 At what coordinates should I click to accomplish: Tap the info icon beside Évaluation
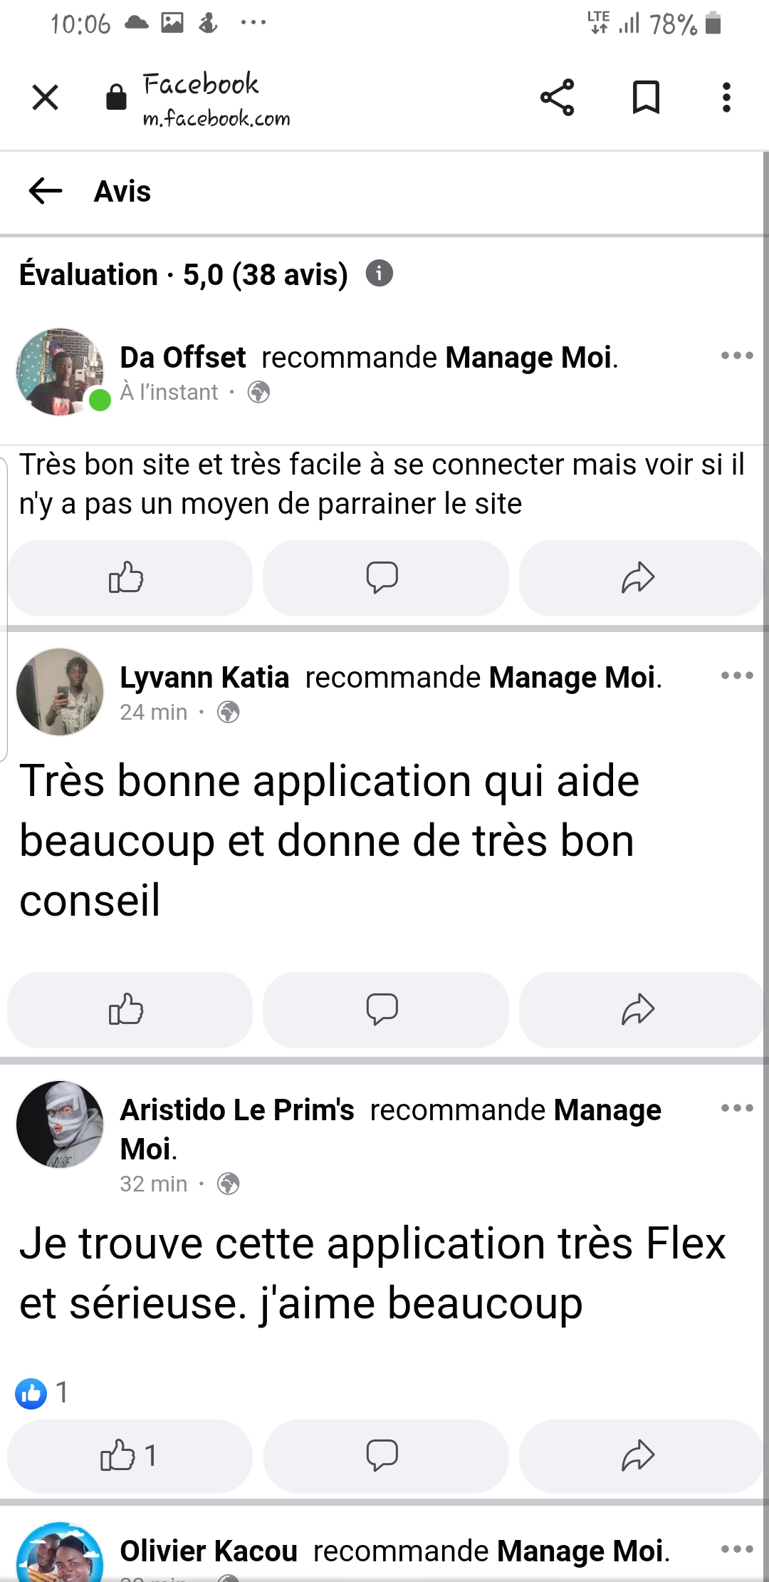pos(379,274)
